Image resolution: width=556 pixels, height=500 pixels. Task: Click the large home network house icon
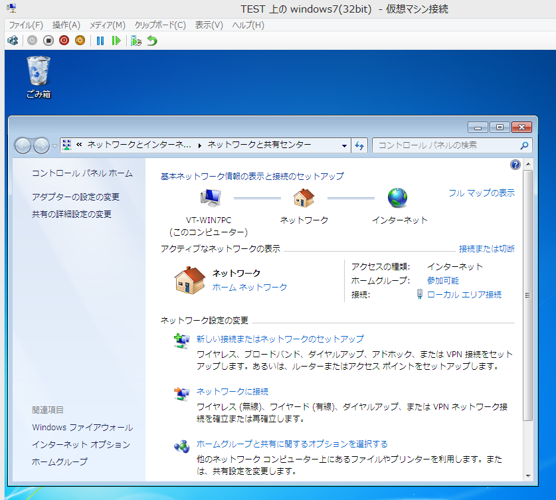(190, 280)
